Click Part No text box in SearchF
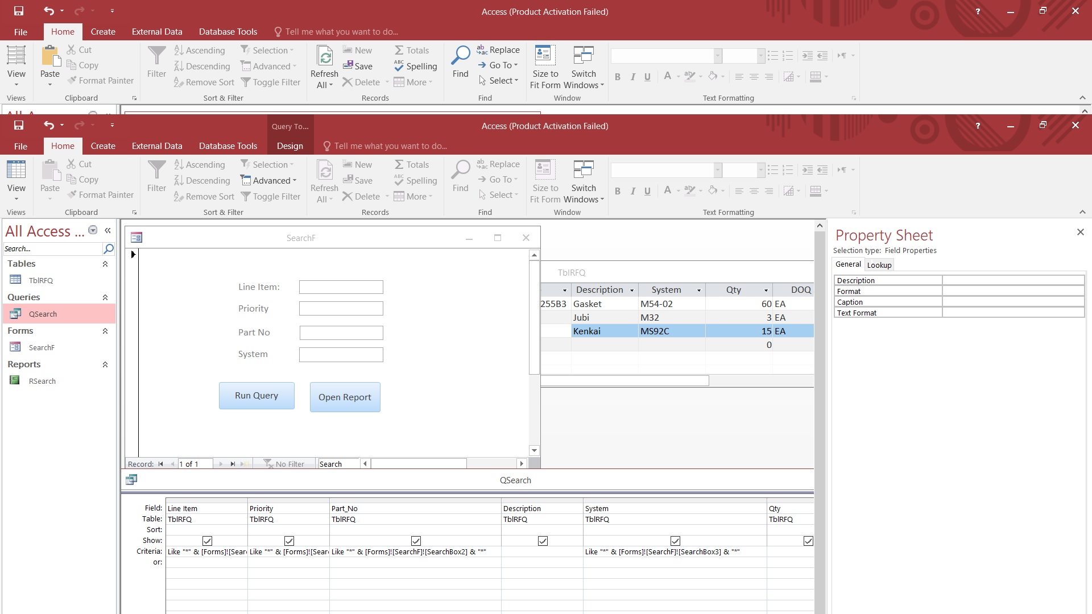This screenshot has height=614, width=1092. 341,333
